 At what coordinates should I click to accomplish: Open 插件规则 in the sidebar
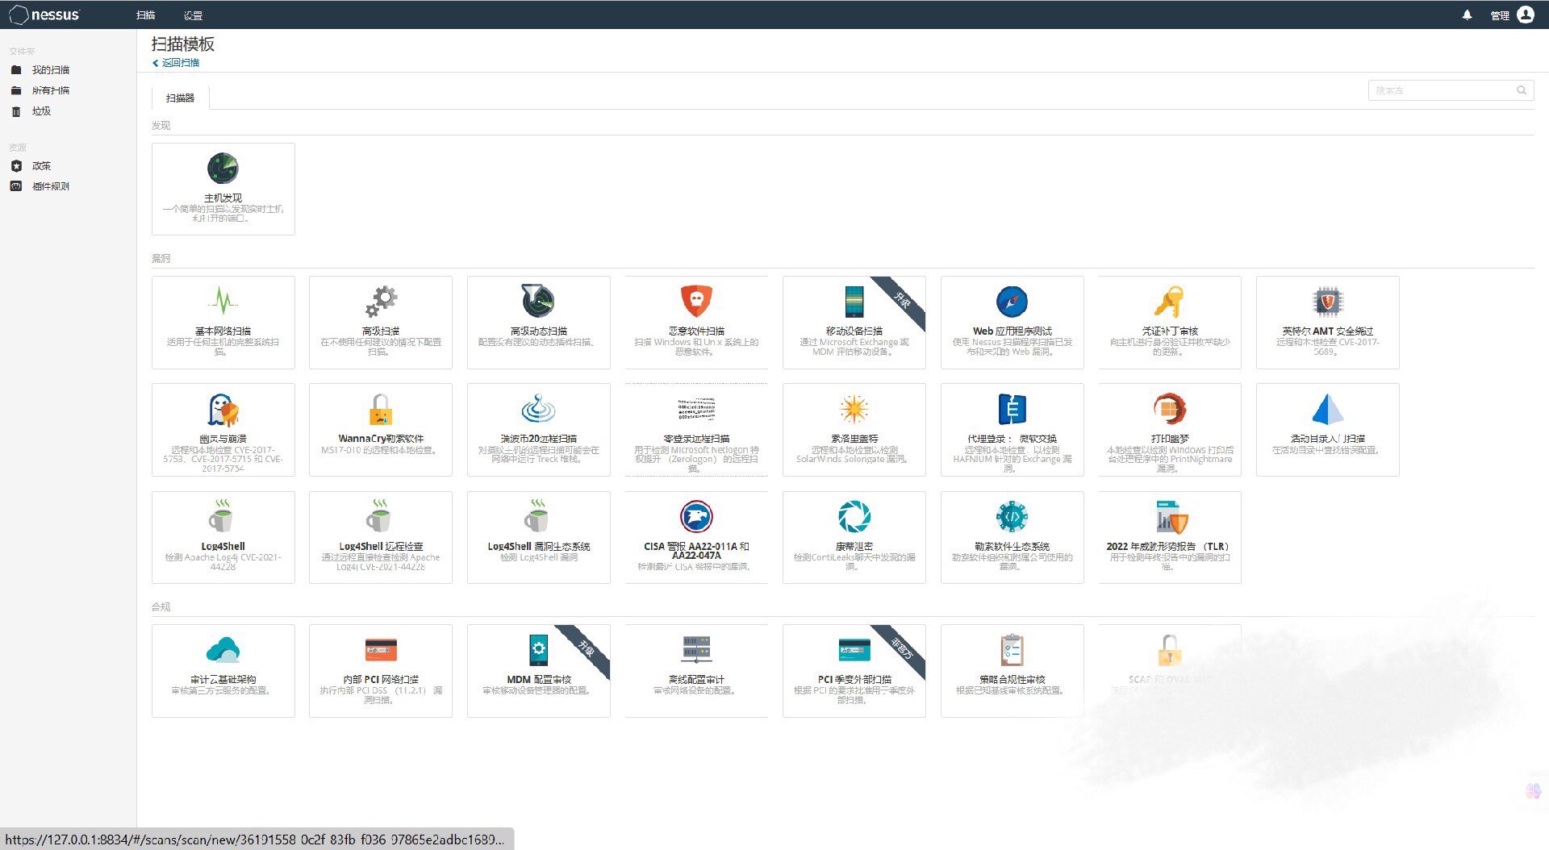50,186
